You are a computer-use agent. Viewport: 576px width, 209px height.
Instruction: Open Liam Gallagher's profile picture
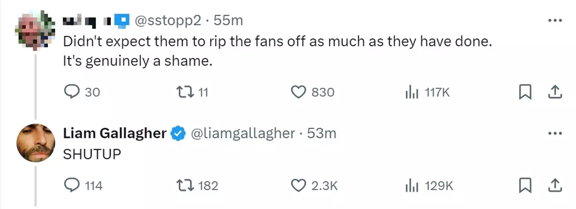36,143
